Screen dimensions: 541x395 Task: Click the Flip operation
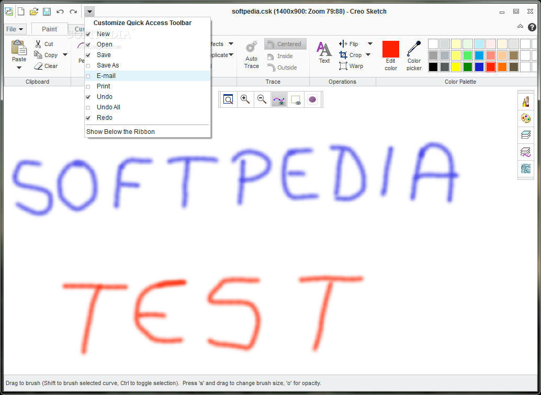tap(349, 44)
